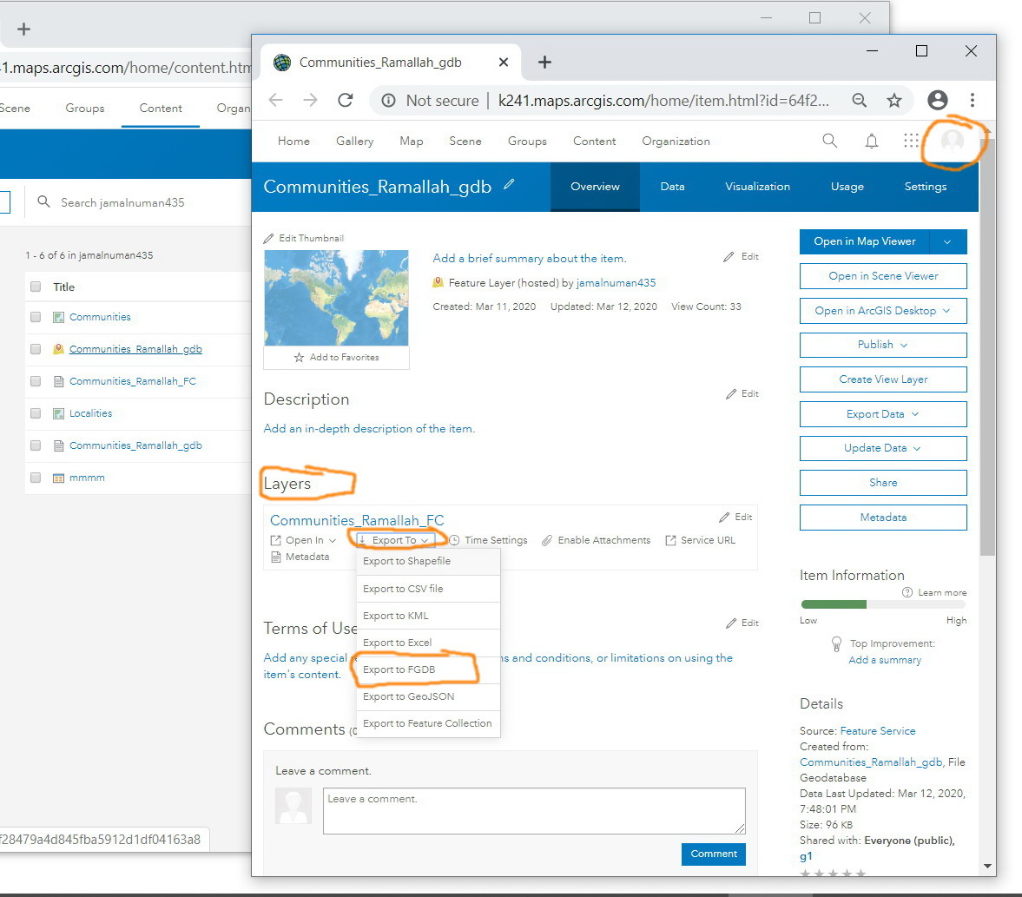This screenshot has width=1022, height=897.
Task: Check the Communities_Ramallah_FC checkbox
Action: point(36,381)
